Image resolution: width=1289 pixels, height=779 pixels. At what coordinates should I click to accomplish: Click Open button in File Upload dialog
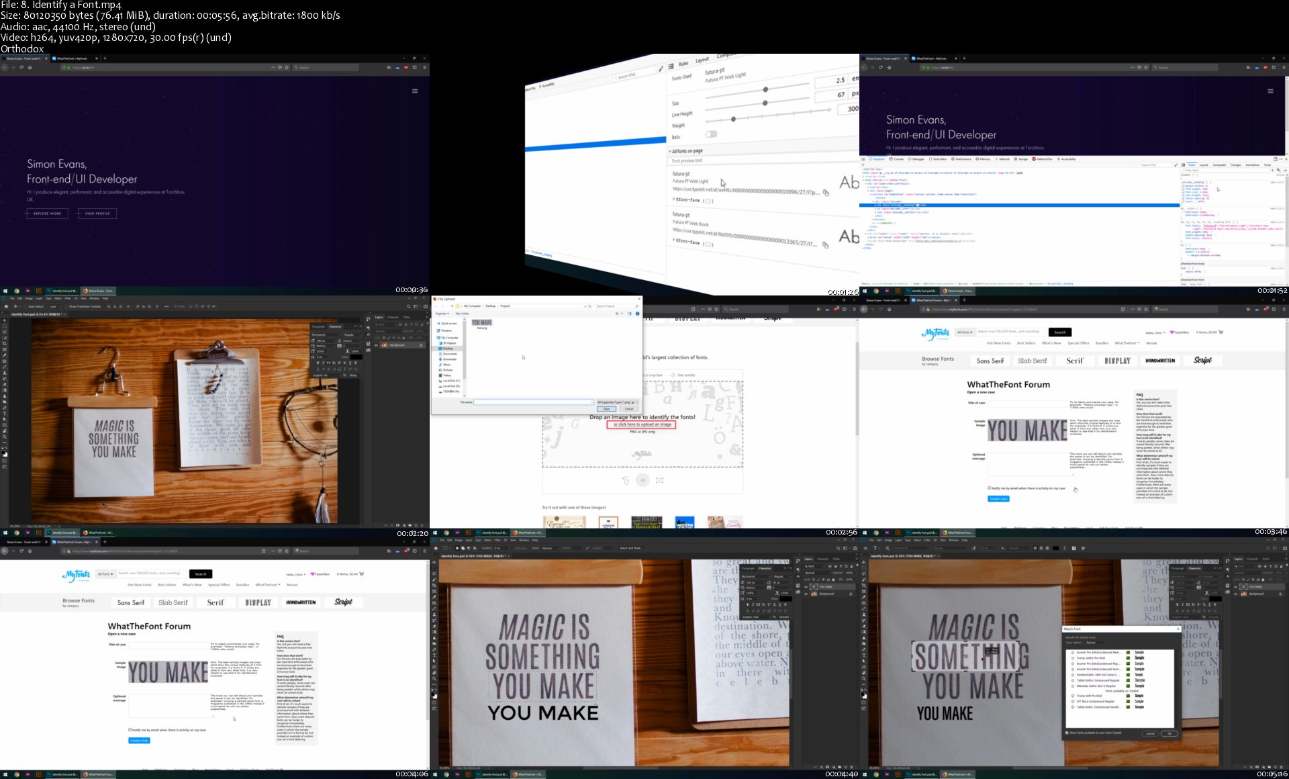tap(606, 409)
